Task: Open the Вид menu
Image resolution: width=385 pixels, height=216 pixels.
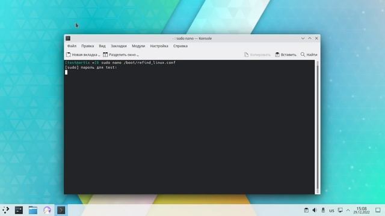Action: coord(102,46)
